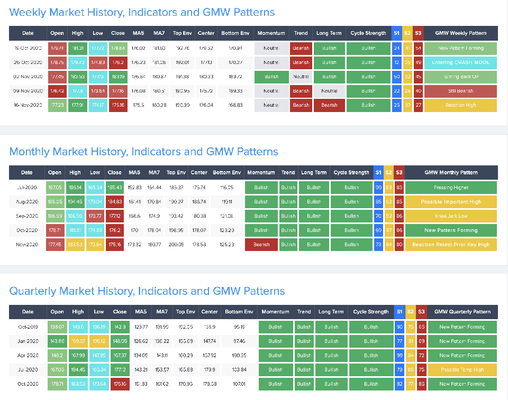This screenshot has height=400, width=508.
Task: Click the Jan-2020 date in the quarterly table
Action: tap(28, 341)
